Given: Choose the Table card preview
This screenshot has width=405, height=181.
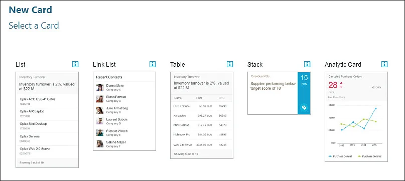Looking at the screenshot, I should 201,115.
